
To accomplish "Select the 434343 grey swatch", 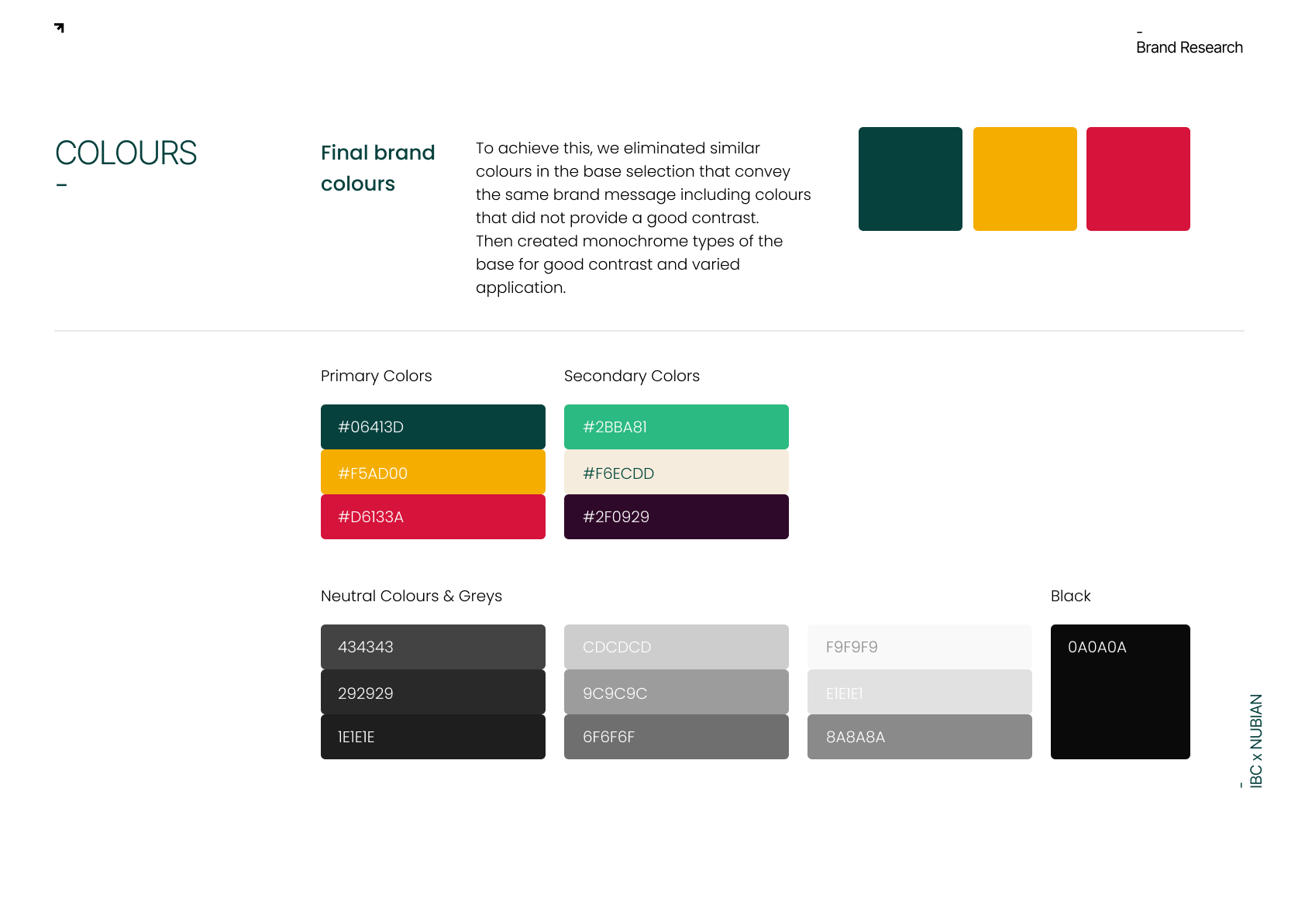I will pos(432,647).
